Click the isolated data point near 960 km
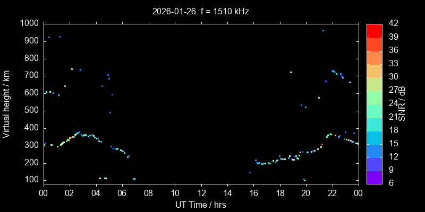Viewport: 425px width, 212px height. click(323, 31)
